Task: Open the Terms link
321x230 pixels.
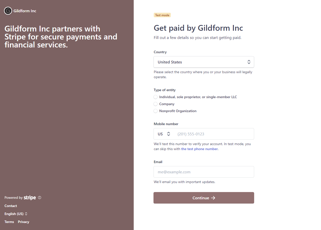Action: pos(9,222)
